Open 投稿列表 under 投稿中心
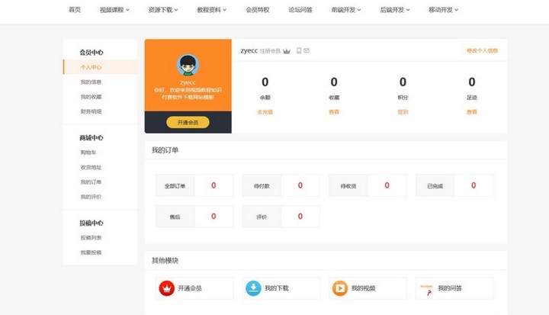Screen dimensions: 549x315 pos(91,237)
